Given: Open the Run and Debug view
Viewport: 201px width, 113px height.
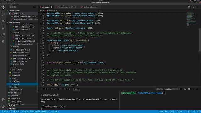Looking at the screenshot, I should 3,28.
